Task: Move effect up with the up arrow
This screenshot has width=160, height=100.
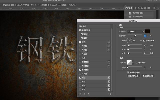Action: [85, 94]
